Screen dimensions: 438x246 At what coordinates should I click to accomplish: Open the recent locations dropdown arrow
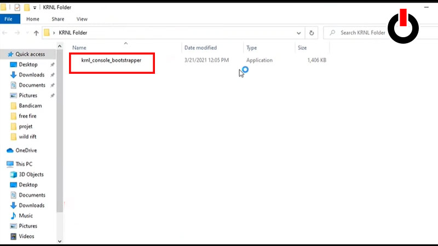(27, 33)
